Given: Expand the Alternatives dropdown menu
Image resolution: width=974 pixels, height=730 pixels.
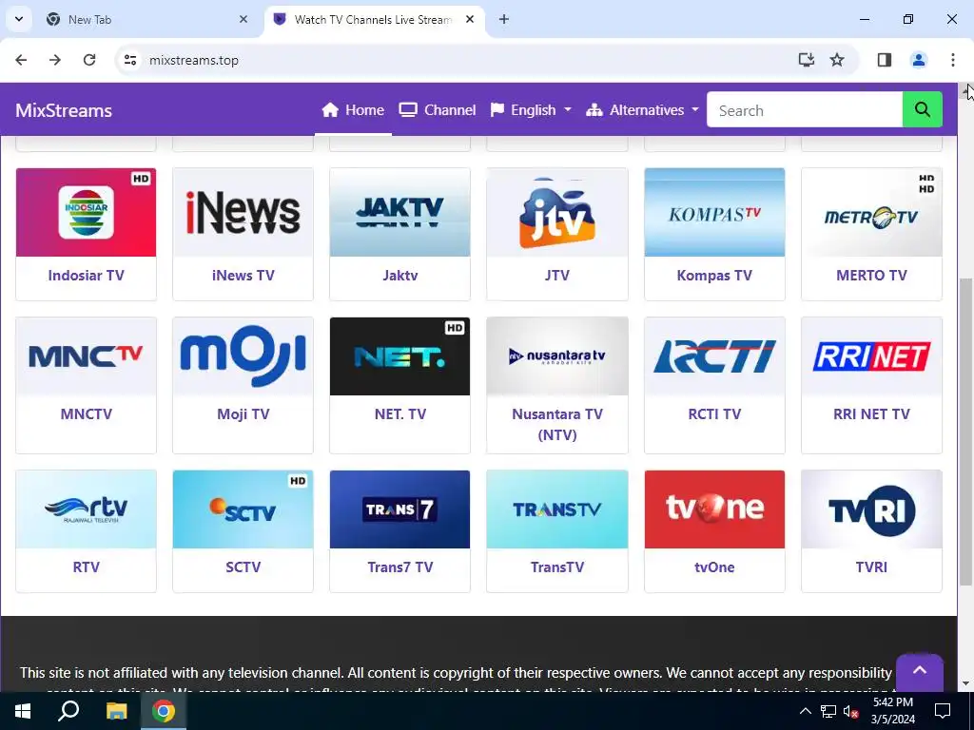Looking at the screenshot, I should [x=642, y=110].
